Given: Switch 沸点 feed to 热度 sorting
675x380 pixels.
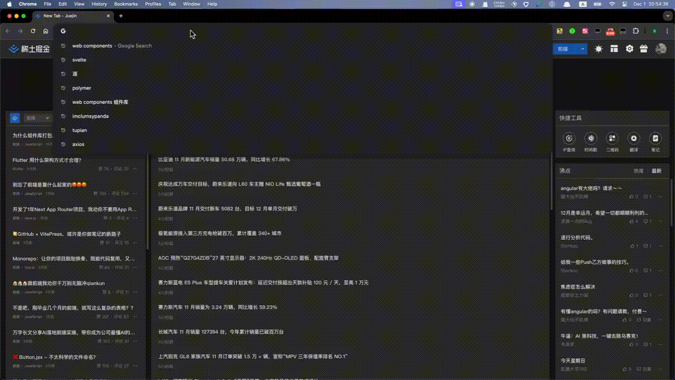Looking at the screenshot, I should 638,170.
